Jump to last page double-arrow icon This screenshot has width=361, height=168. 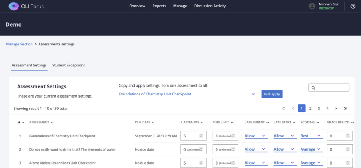(x=345, y=108)
